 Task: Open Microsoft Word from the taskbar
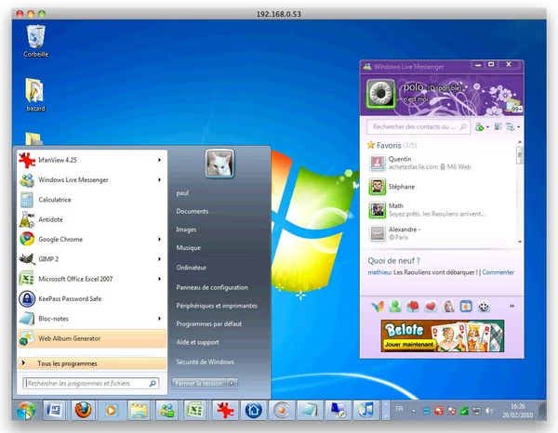[54, 411]
